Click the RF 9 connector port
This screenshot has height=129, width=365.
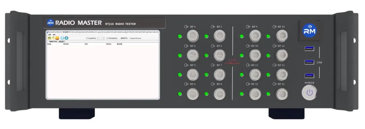pyautogui.click(x=255, y=36)
